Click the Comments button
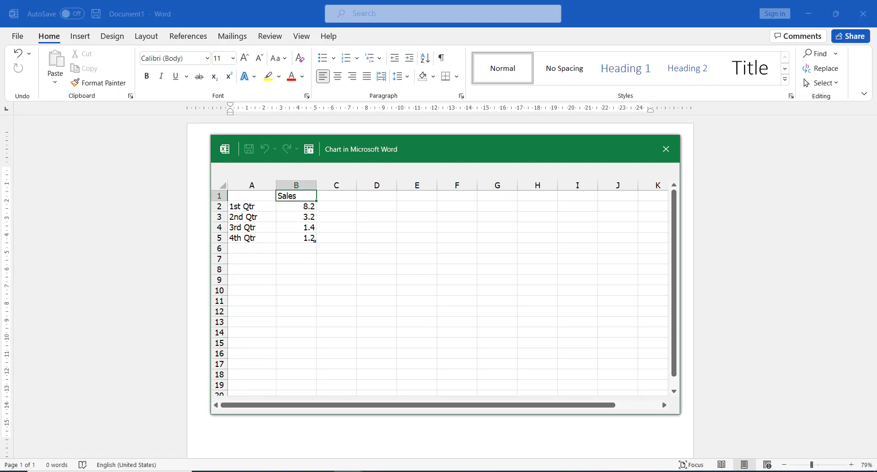This screenshot has width=877, height=472. (x=798, y=36)
